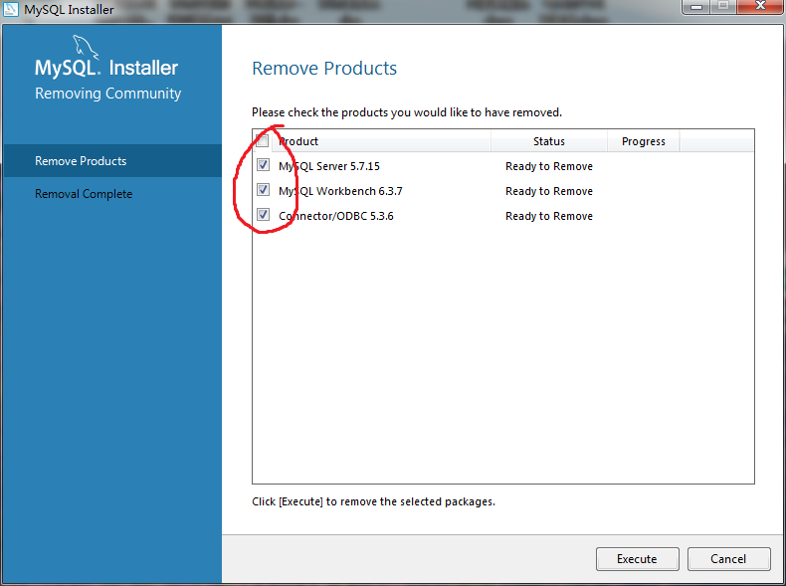
Task: Uncheck the MySQL Workbench 6.3.7 checkbox
Action: coord(263,190)
